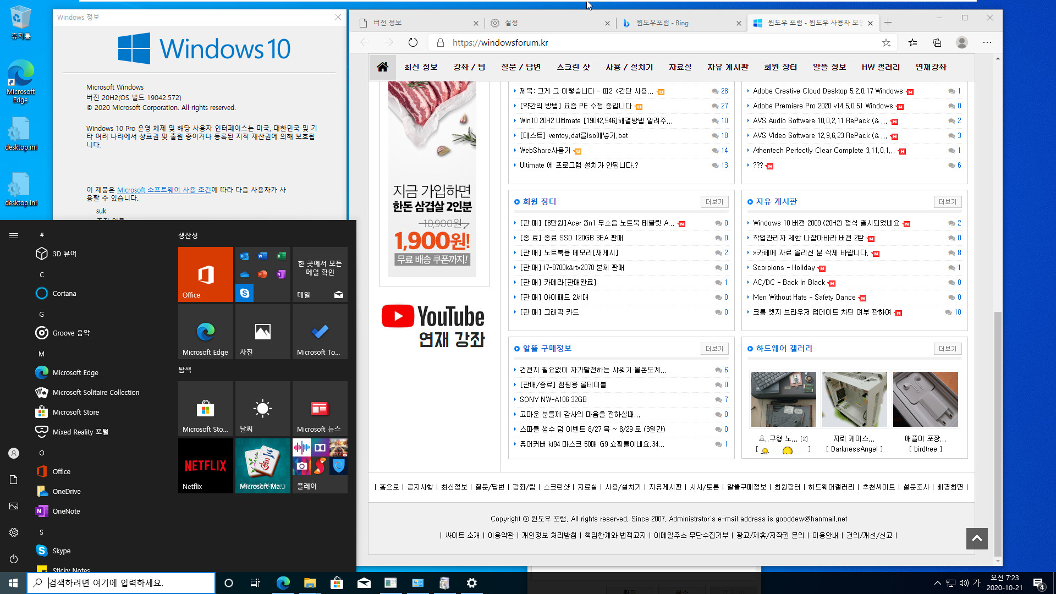
Task: Click the taskbar search box
Action: coord(121,583)
